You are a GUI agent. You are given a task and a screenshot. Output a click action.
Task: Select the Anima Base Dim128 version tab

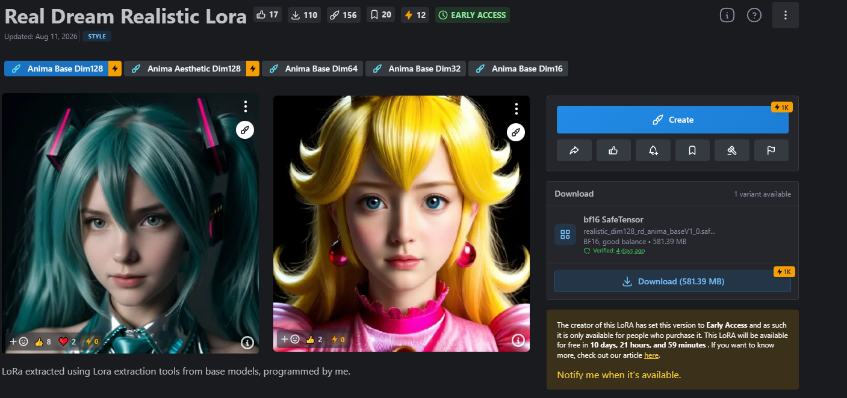57,69
